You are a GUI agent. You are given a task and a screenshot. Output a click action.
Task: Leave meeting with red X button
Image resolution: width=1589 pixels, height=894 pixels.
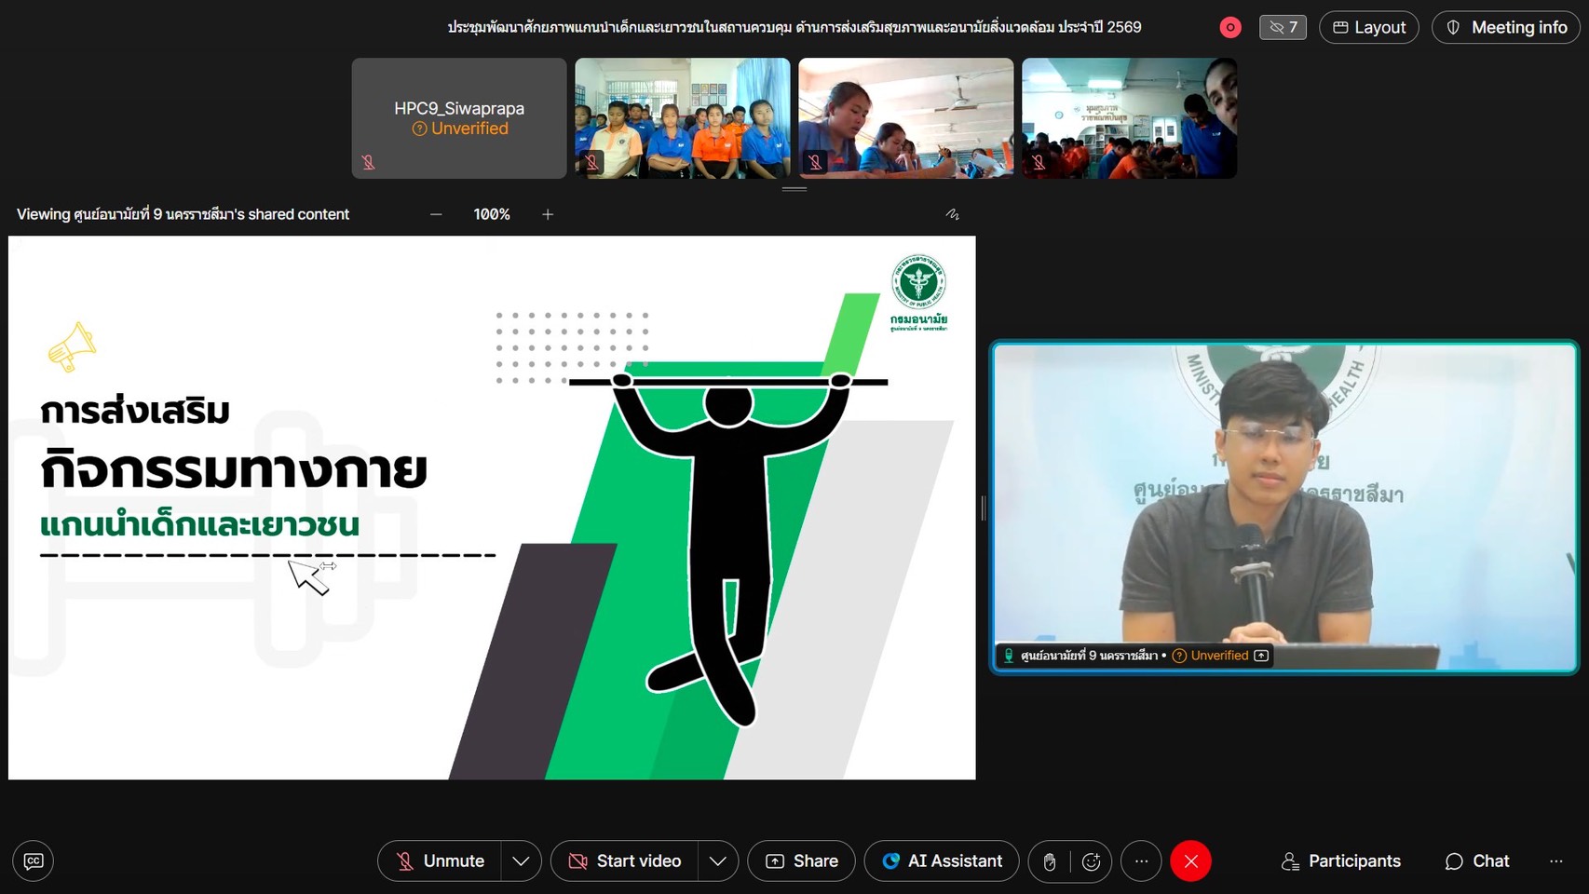pyautogui.click(x=1190, y=861)
